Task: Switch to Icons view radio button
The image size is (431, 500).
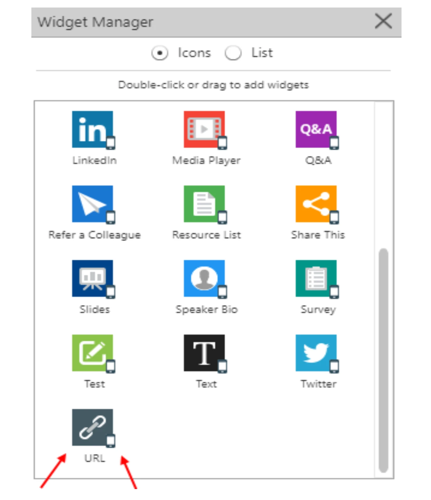Action: click(160, 53)
